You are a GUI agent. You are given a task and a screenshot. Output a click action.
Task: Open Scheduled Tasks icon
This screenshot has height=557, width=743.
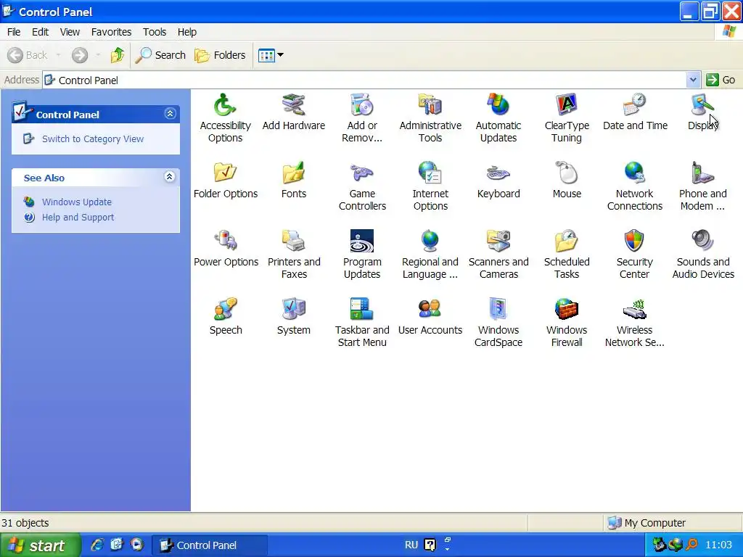click(x=567, y=241)
